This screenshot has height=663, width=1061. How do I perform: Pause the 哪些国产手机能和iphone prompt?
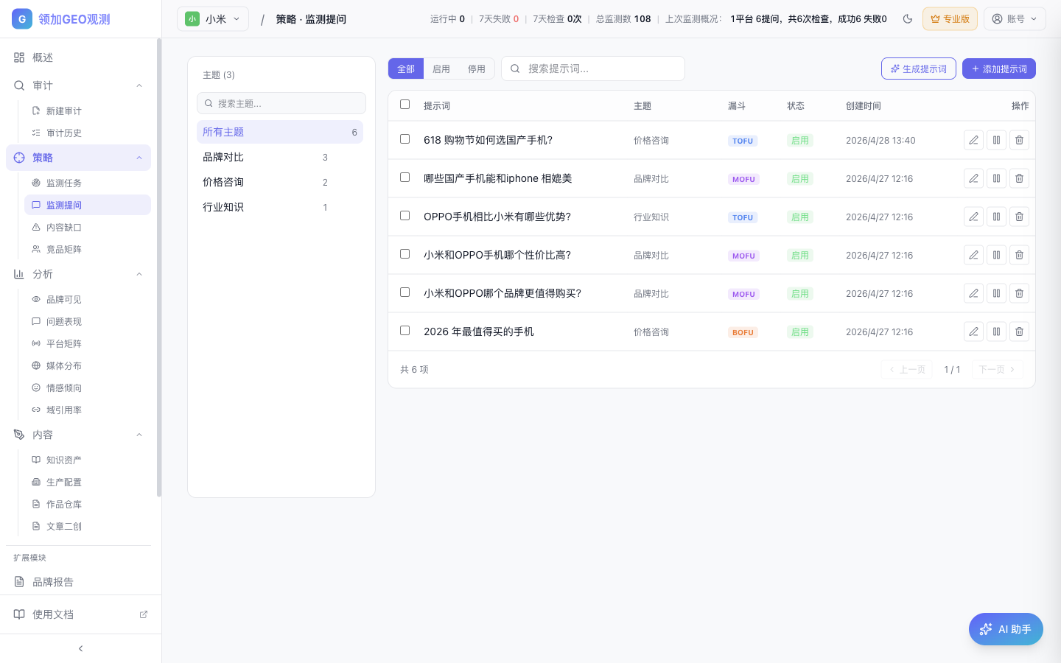coord(996,178)
